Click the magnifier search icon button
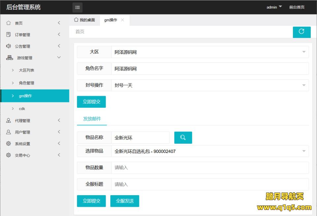317x216 pixels. pyautogui.click(x=183, y=137)
